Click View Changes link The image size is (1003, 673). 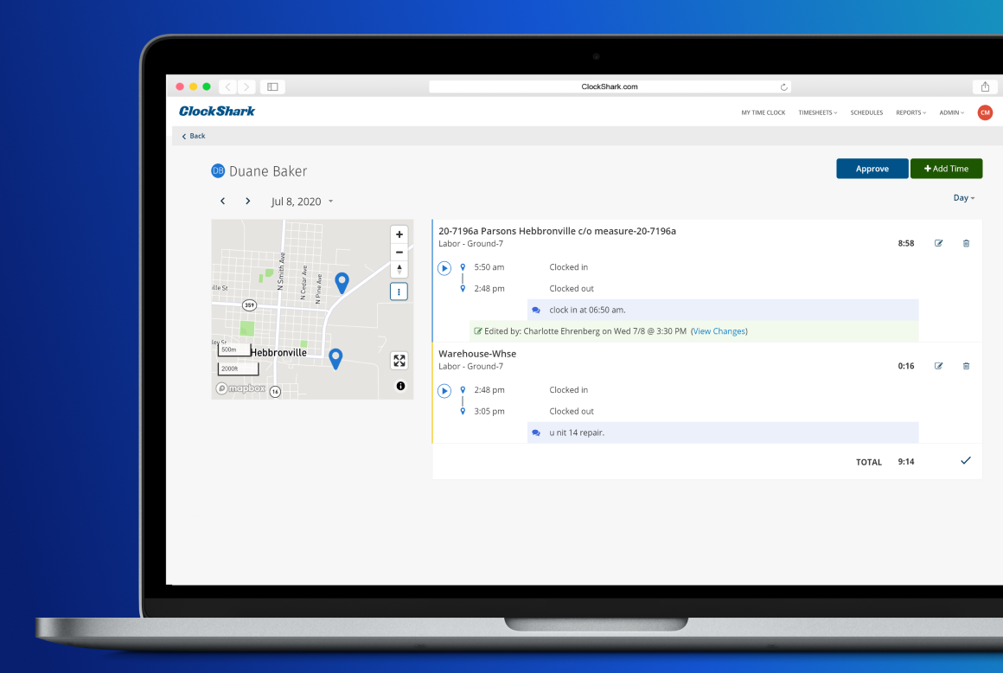tap(719, 331)
